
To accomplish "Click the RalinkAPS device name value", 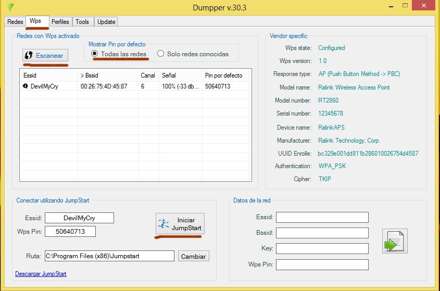I will click(x=331, y=127).
